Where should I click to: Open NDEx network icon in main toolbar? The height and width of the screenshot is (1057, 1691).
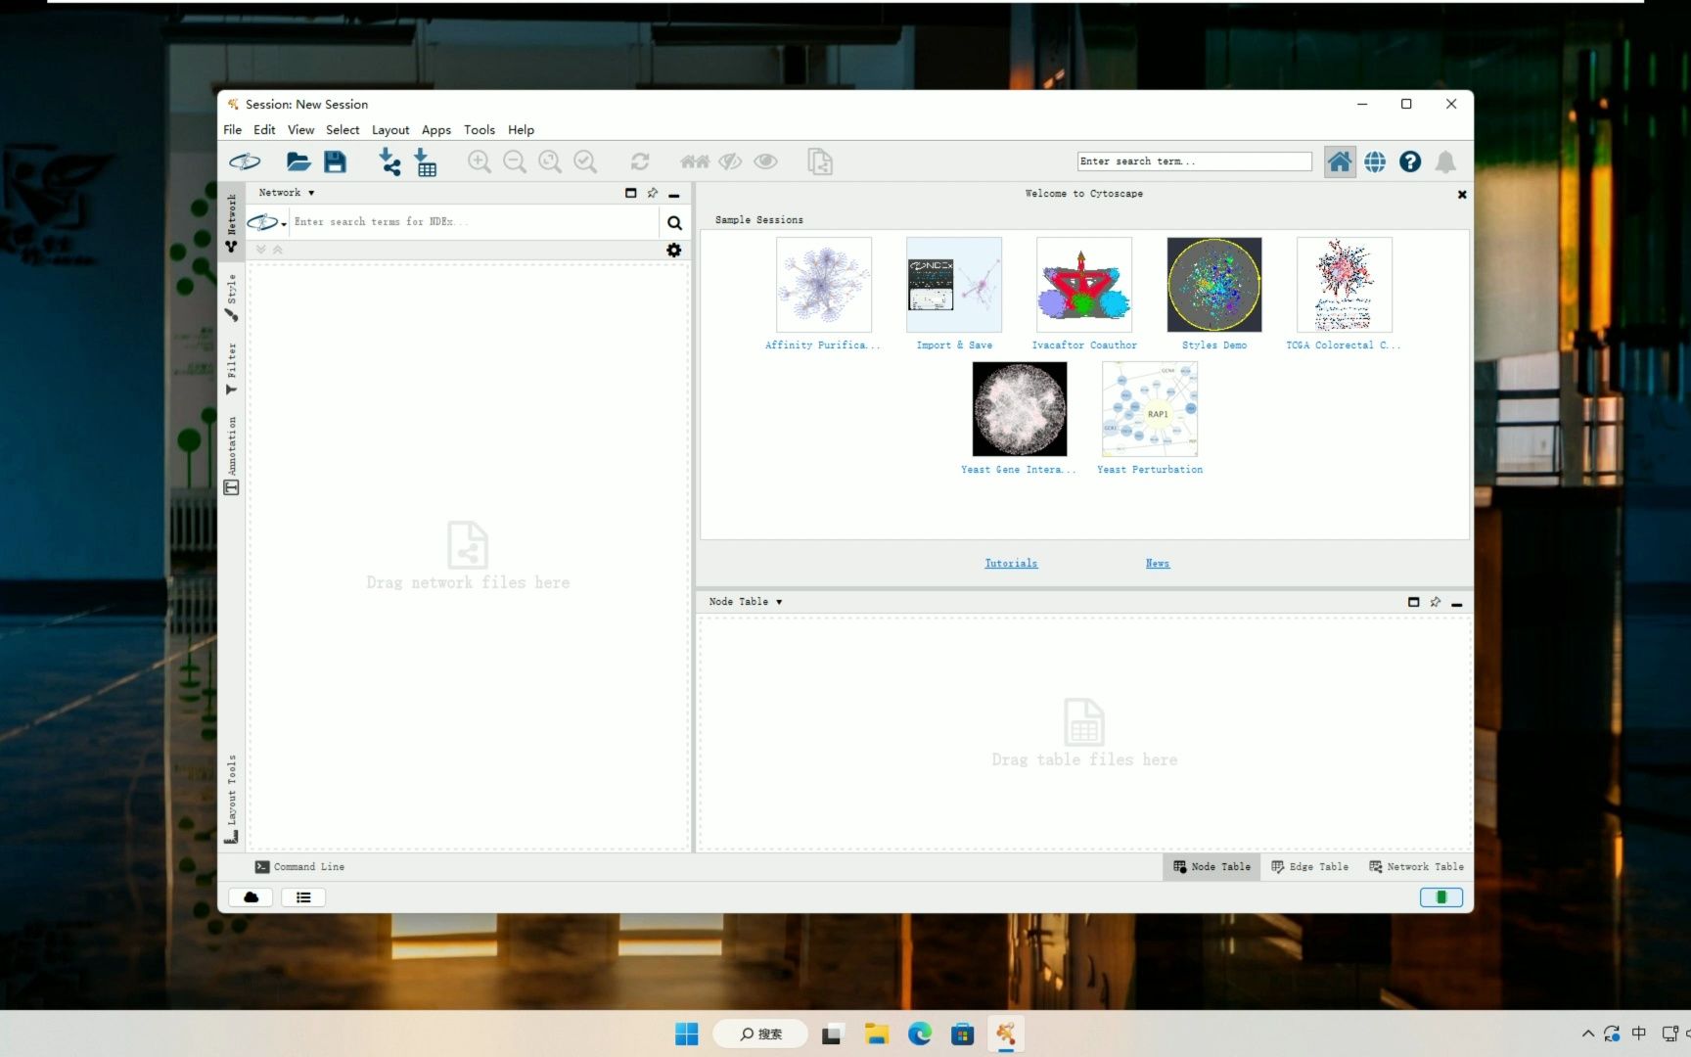[245, 161]
